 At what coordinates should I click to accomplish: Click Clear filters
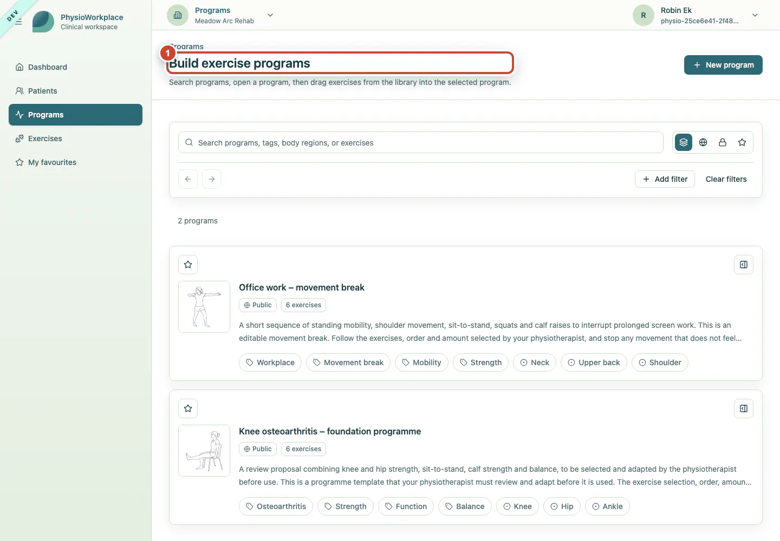[x=726, y=179]
